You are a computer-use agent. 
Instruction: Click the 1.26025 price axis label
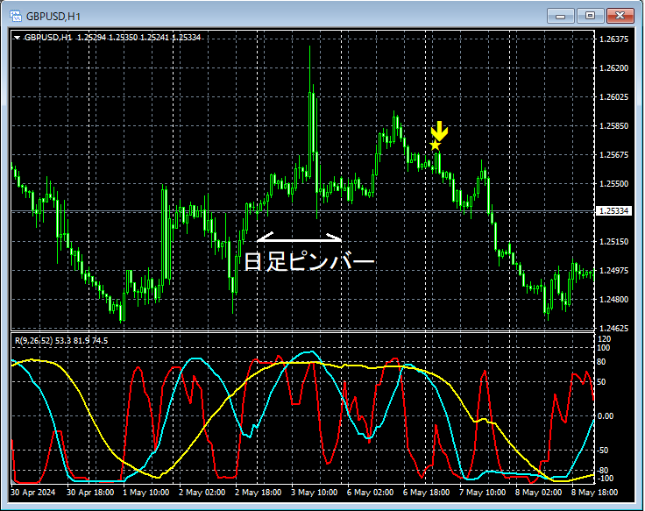coord(613,97)
